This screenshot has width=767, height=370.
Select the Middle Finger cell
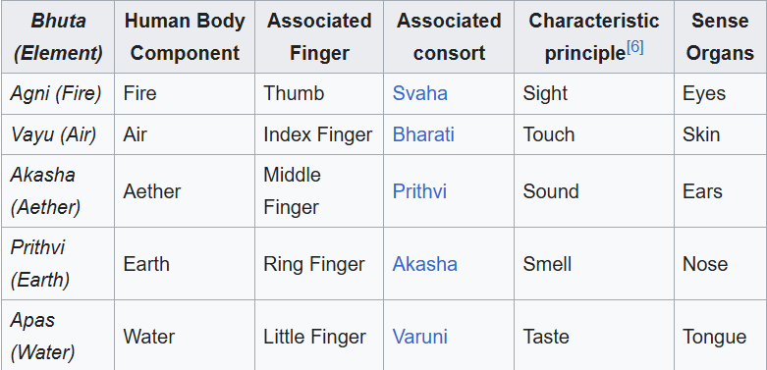point(319,191)
